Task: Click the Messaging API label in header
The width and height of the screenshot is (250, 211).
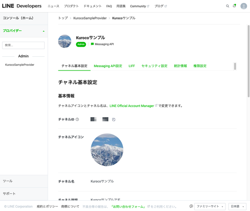Action: (x=102, y=44)
